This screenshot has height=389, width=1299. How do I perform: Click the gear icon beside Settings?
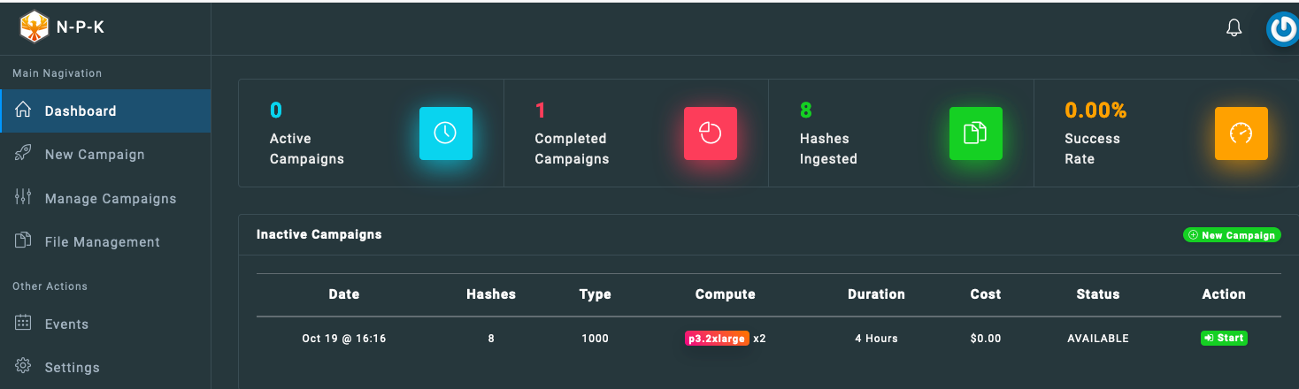[24, 366]
